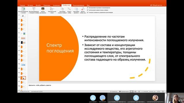Image resolution: width=184 pixels, height=103 pixels.
Task: Click the fit slide to window icon
Action: tap(163, 92)
